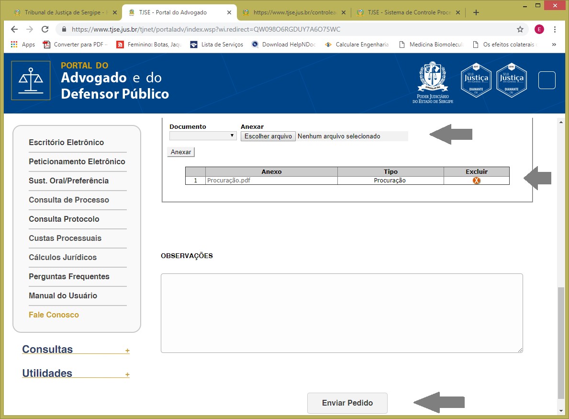Click the scales of justice portal logo
This screenshot has height=419, width=569.
pyautogui.click(x=31, y=80)
